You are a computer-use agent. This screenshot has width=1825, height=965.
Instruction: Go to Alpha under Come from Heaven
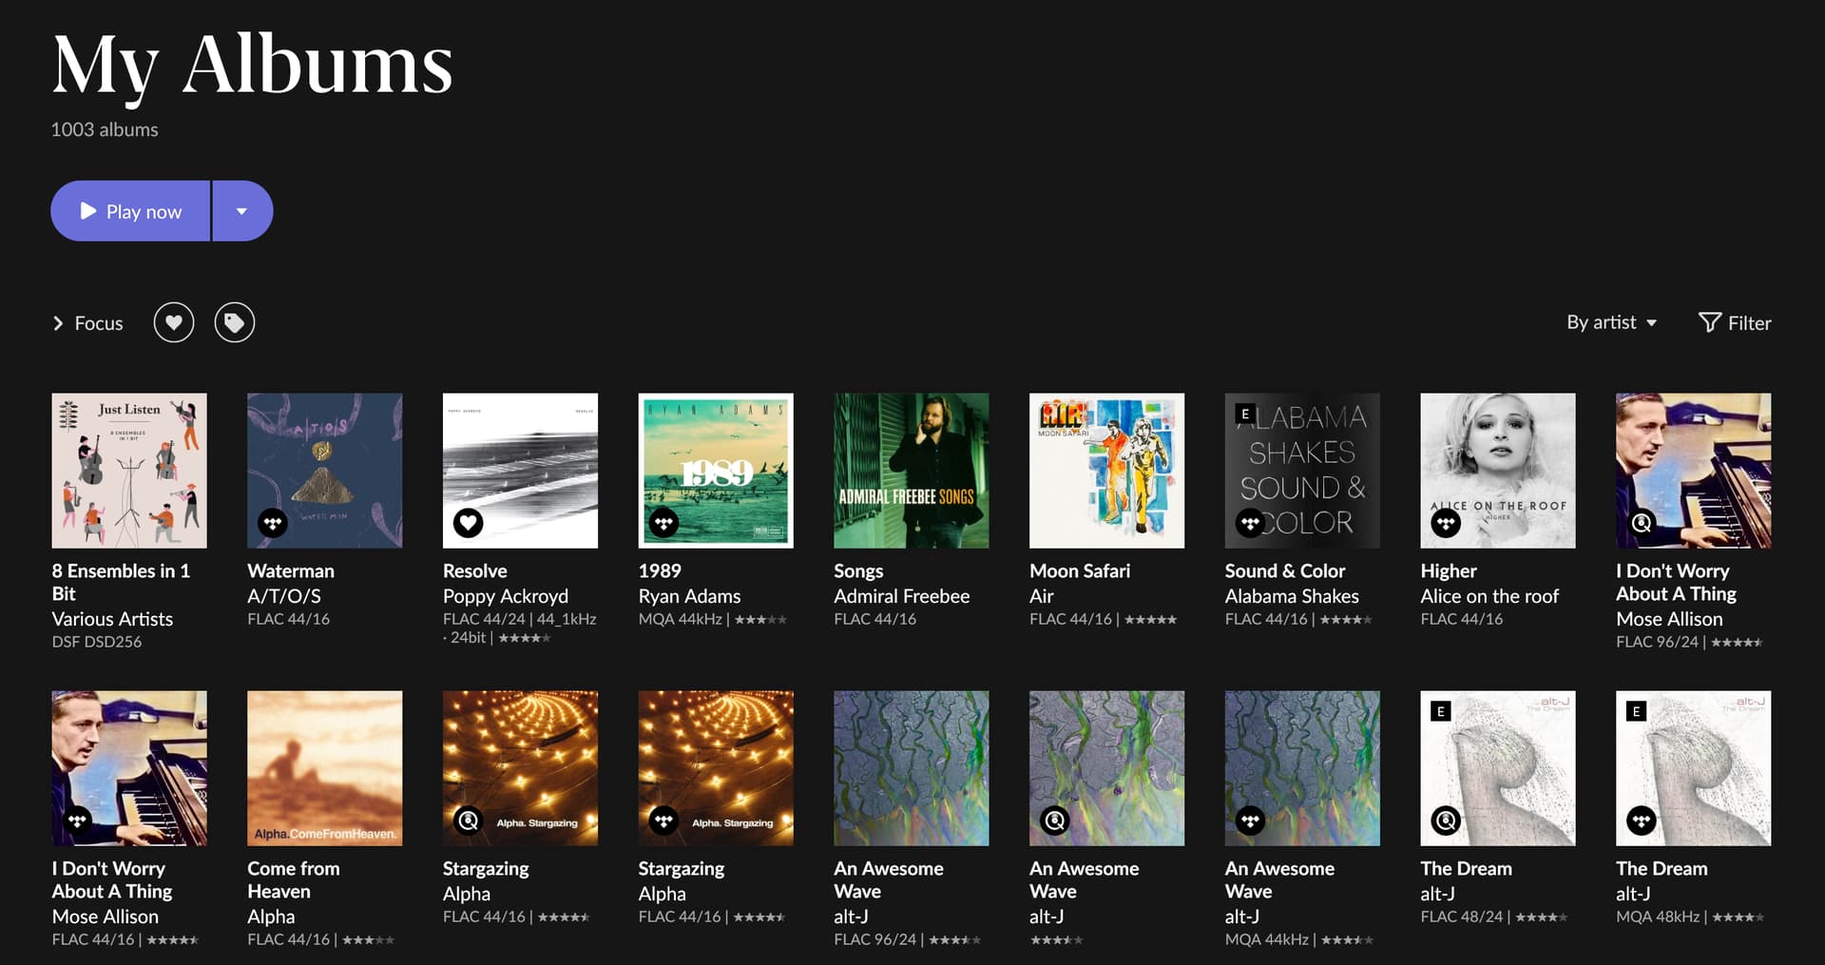(271, 917)
